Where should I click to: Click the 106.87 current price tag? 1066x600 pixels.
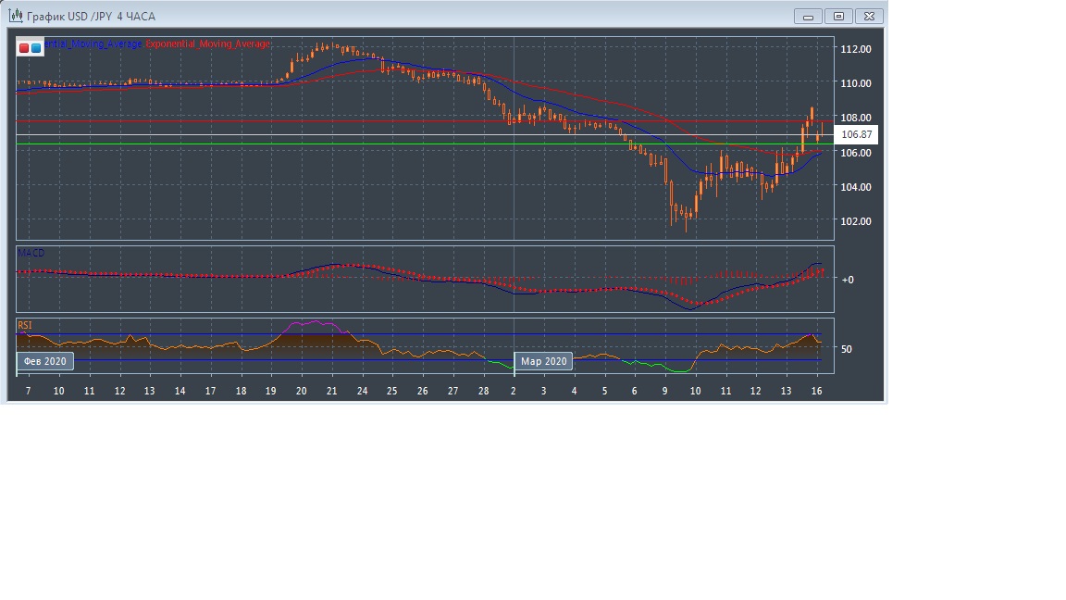click(856, 135)
